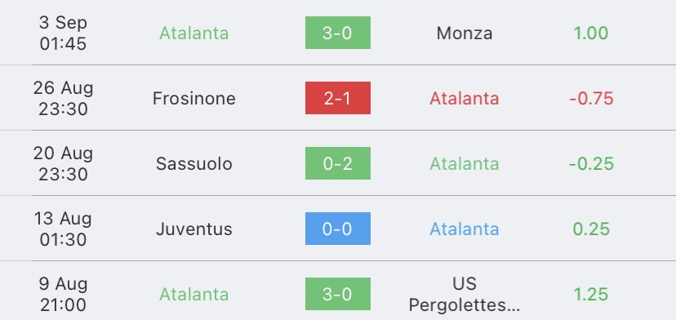The height and width of the screenshot is (320, 676).
Task: Select the -0.25 handicap value
Action: tap(591, 164)
